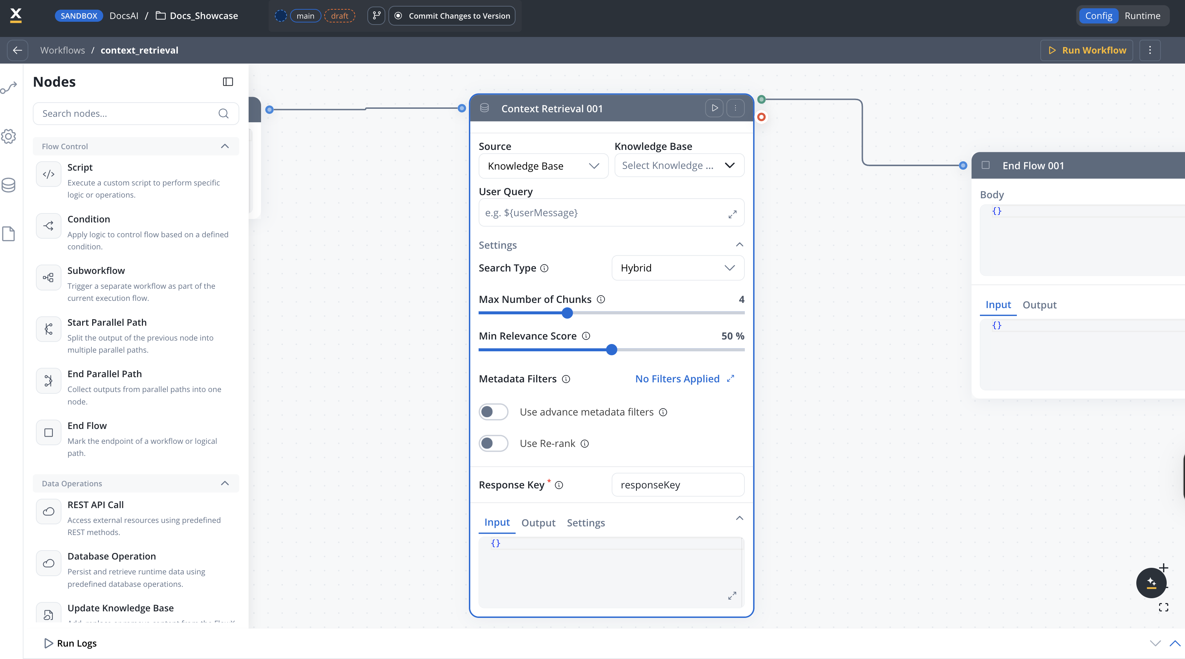Click the Run Workflow button
This screenshot has width=1185, height=659.
pos(1087,50)
